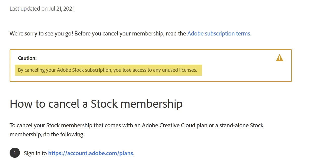
Task: Click the phrase 'Adobe Creative Cloud plan'
Action: coord(175,125)
